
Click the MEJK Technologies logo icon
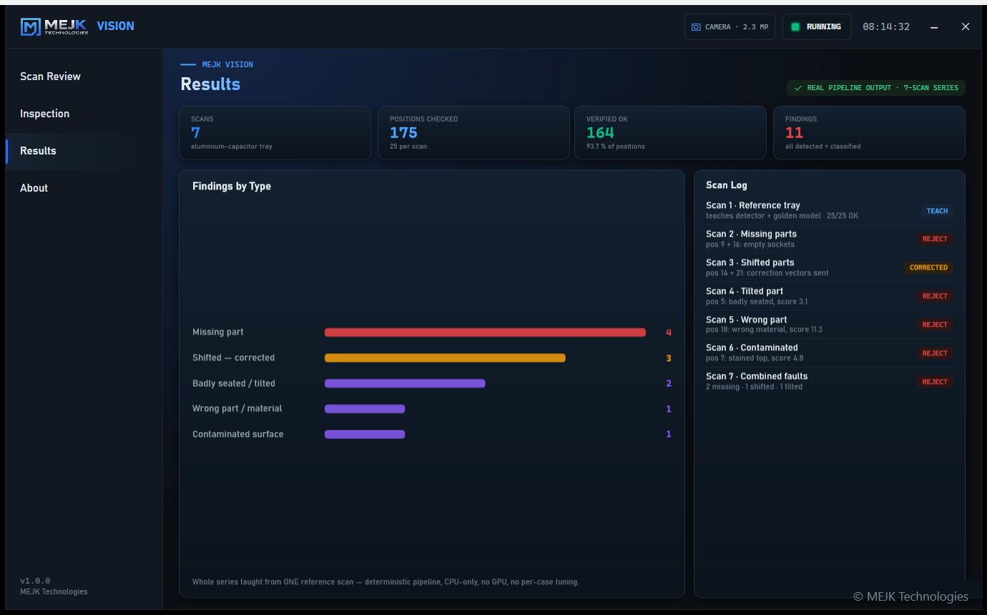click(31, 27)
